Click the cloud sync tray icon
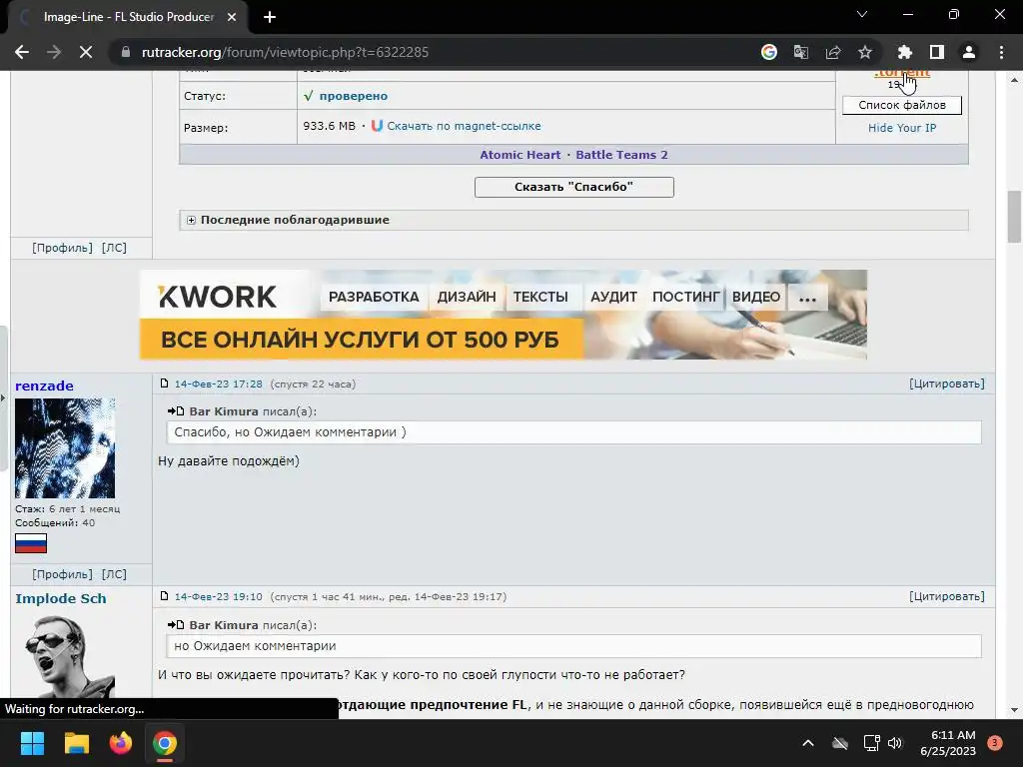This screenshot has height=767, width=1023. pyautogui.click(x=840, y=743)
